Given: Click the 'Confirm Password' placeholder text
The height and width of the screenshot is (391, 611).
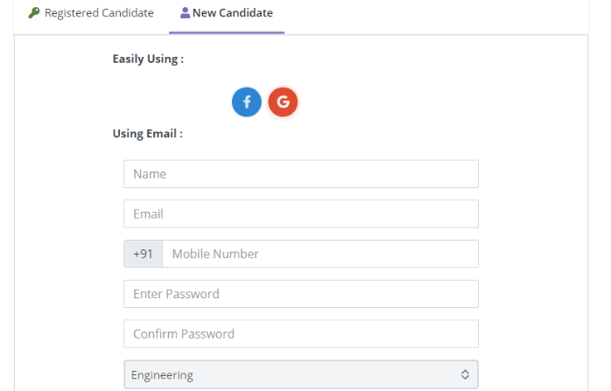Looking at the screenshot, I should [184, 334].
